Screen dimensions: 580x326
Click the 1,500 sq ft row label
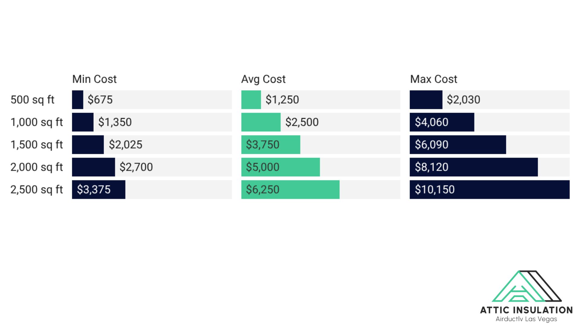(37, 145)
